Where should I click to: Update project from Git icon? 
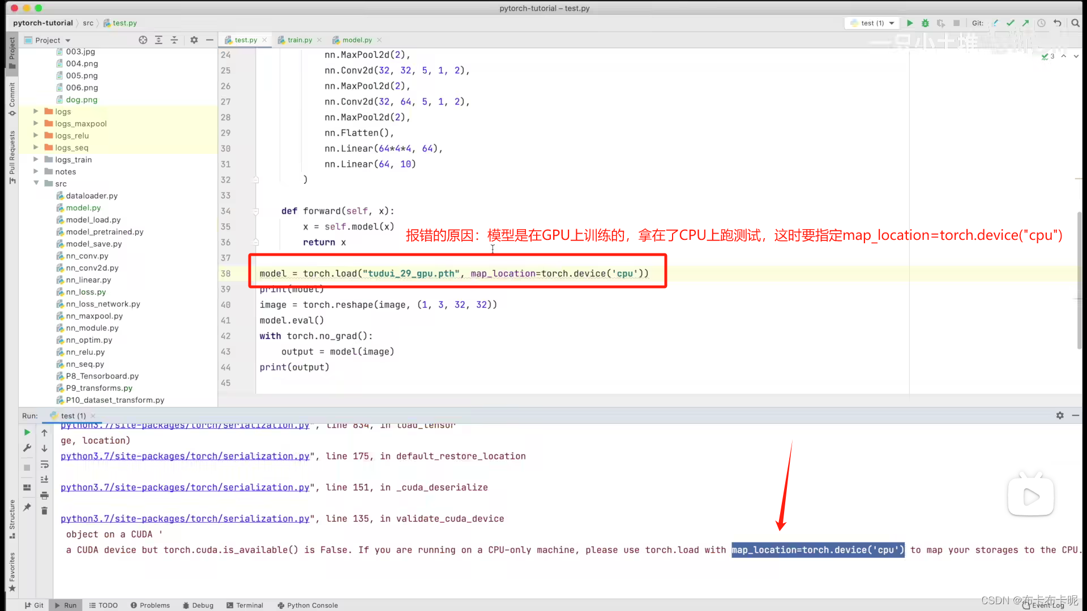(x=995, y=23)
